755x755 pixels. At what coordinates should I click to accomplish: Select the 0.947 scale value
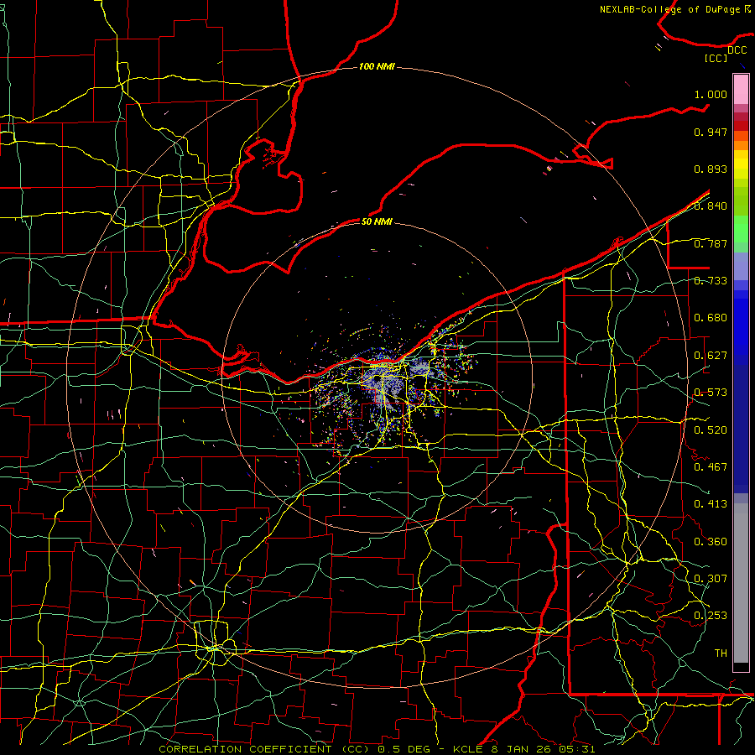click(711, 132)
